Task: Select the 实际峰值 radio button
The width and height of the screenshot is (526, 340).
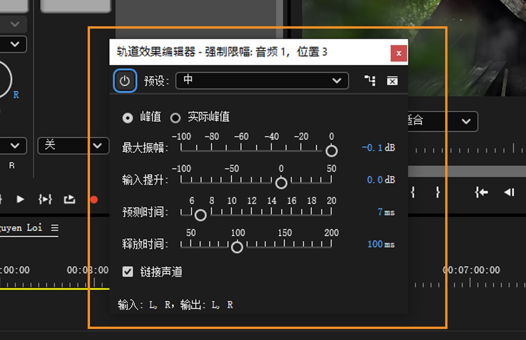Action: 175,118
